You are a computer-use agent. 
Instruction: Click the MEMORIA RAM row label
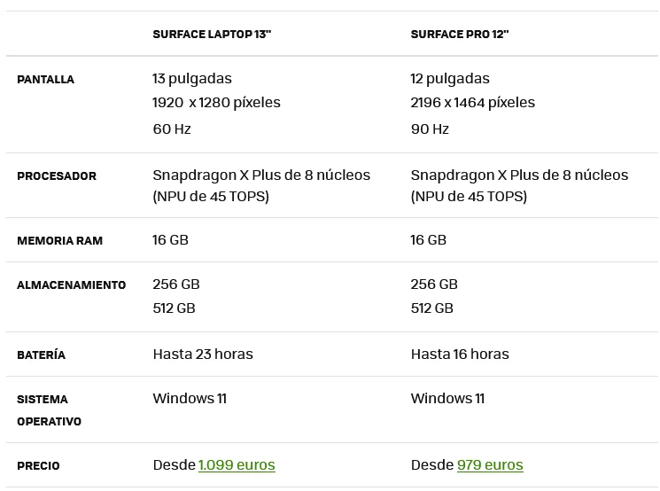click(59, 241)
